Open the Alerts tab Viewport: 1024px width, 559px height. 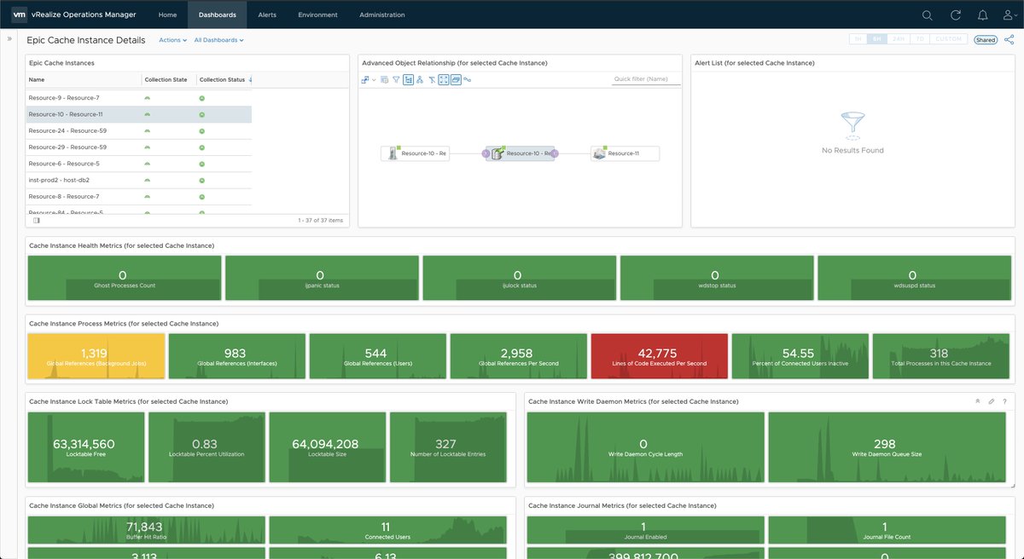pos(267,14)
